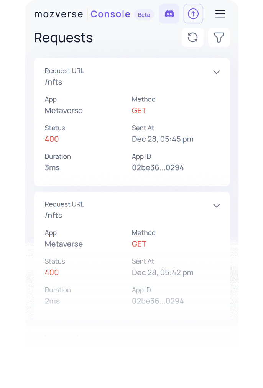Open the Discord community icon

(169, 14)
